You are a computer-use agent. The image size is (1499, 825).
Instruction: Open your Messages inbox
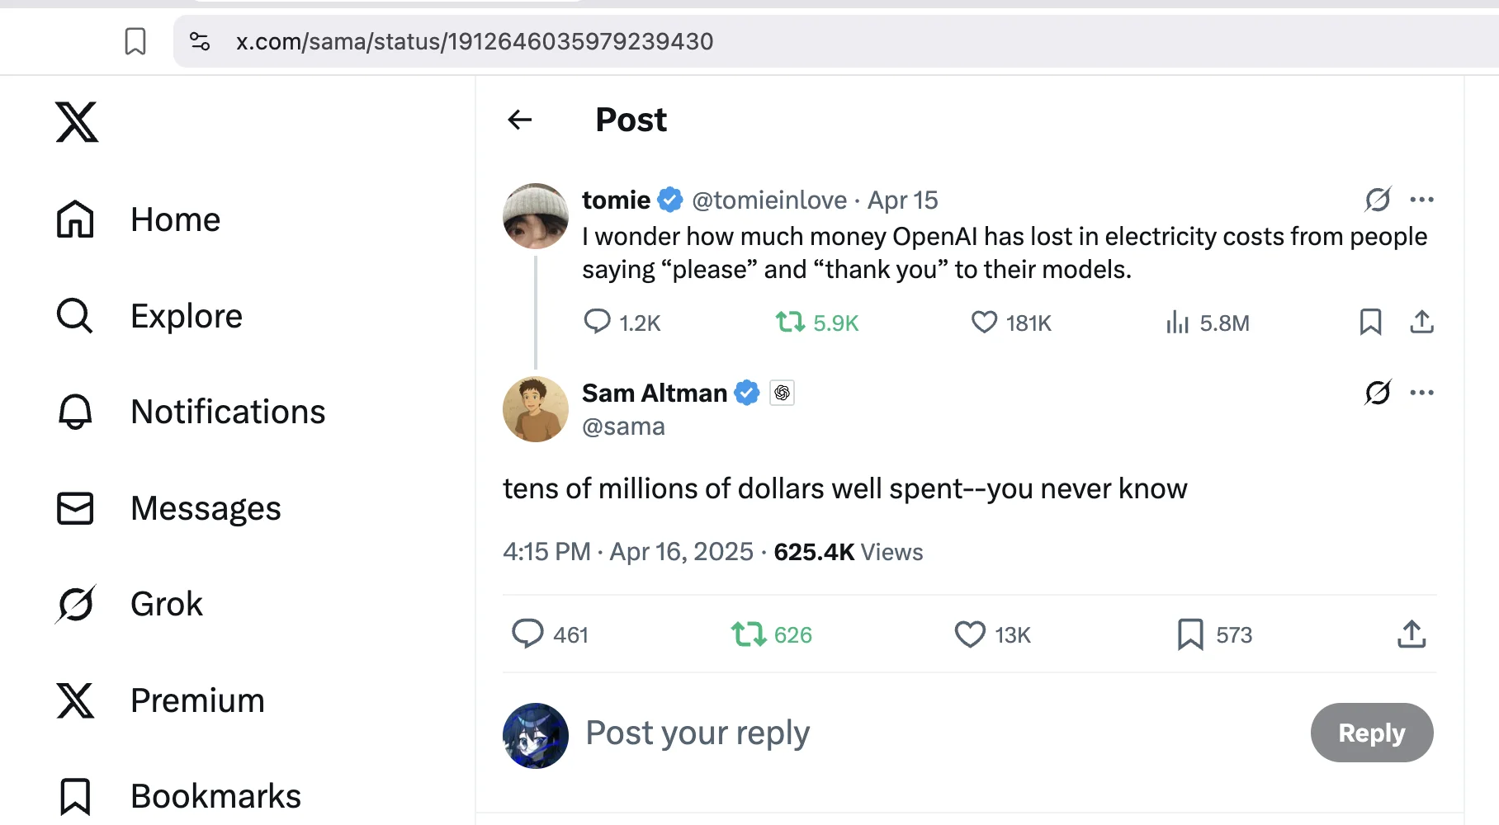coord(205,508)
